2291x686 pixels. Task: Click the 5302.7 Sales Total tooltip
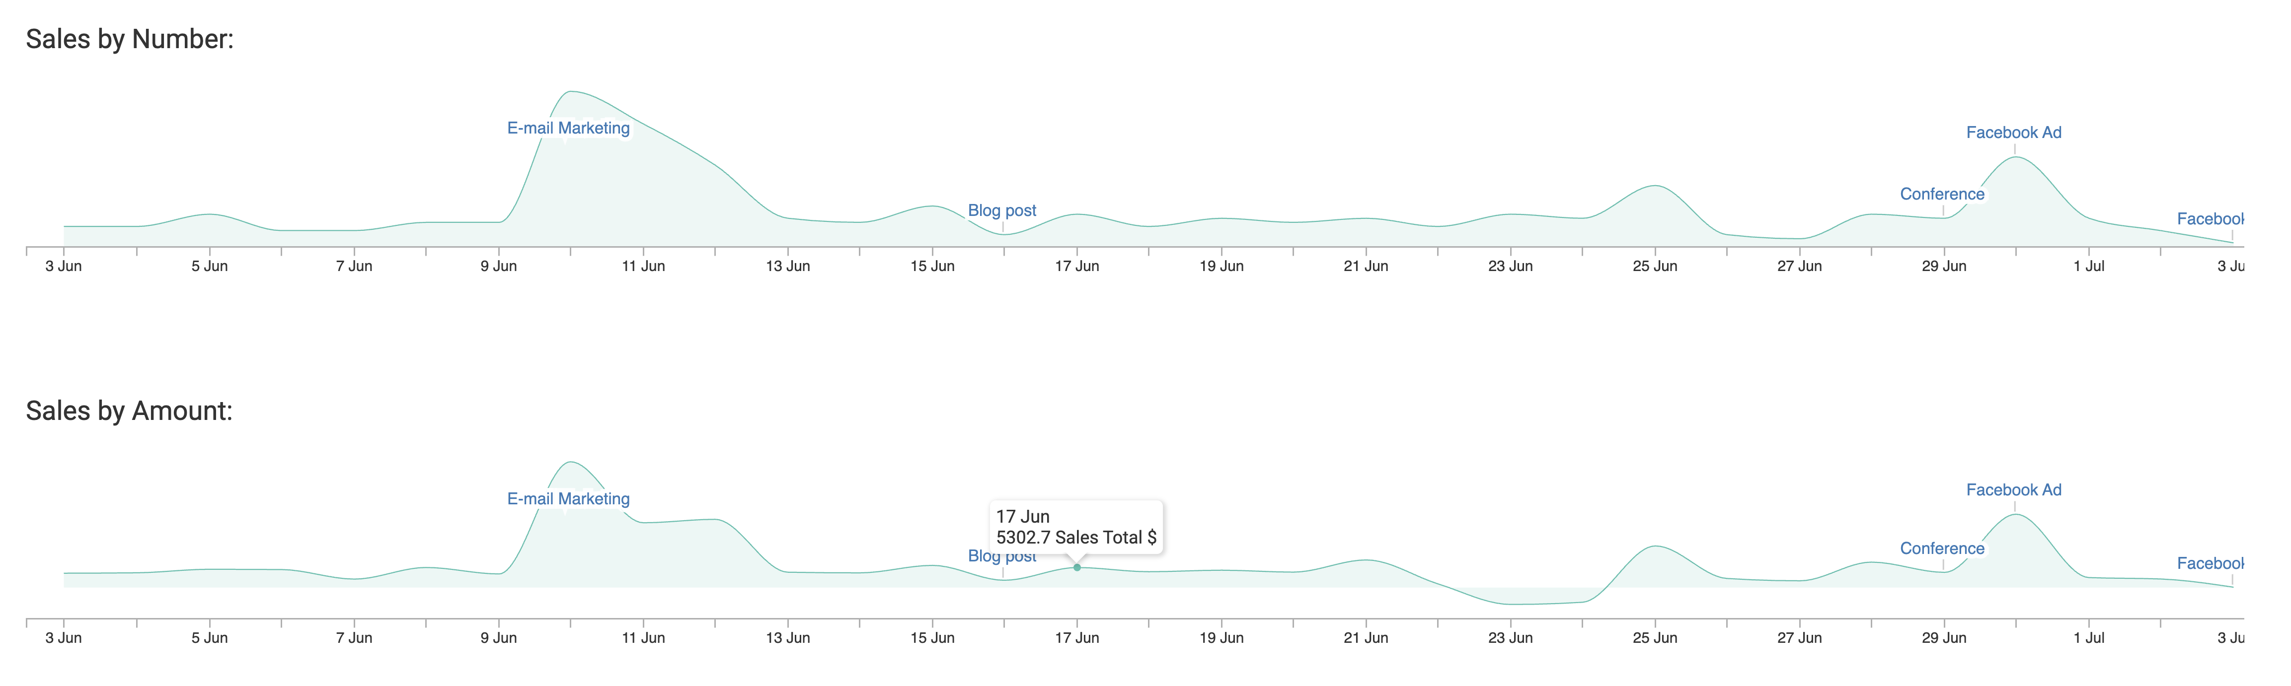pyautogui.click(x=1075, y=527)
